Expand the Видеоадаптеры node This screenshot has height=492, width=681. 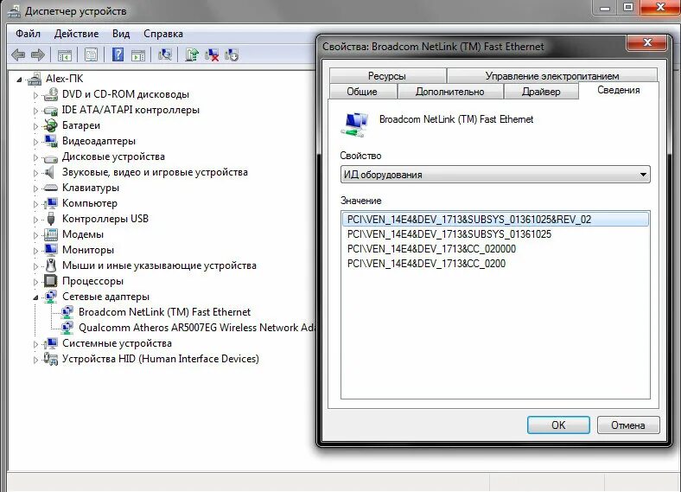pyautogui.click(x=35, y=142)
